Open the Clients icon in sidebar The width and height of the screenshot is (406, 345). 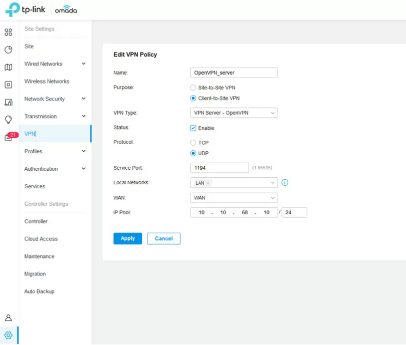(x=8, y=102)
